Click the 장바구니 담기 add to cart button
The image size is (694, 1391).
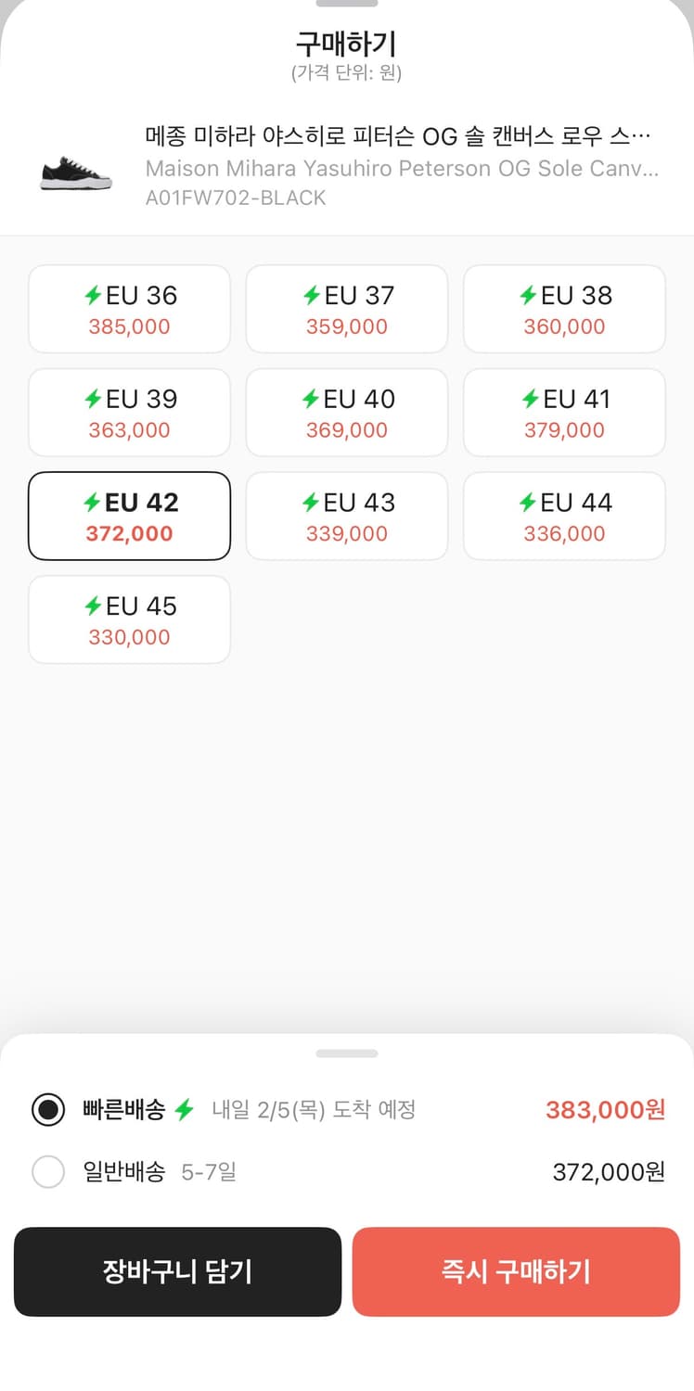[177, 1271]
